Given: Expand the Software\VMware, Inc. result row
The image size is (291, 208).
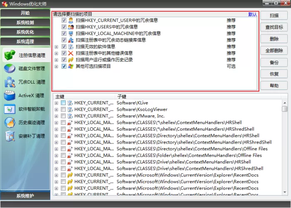Looking at the screenshot, I should click(x=57, y=116).
